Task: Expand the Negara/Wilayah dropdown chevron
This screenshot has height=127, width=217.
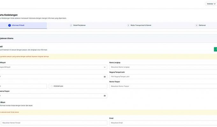Action: click(105, 67)
